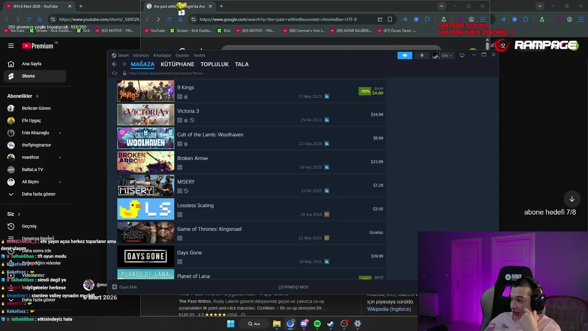Open the Oyunlar menu
The width and height of the screenshot is (588, 331).
click(x=182, y=55)
